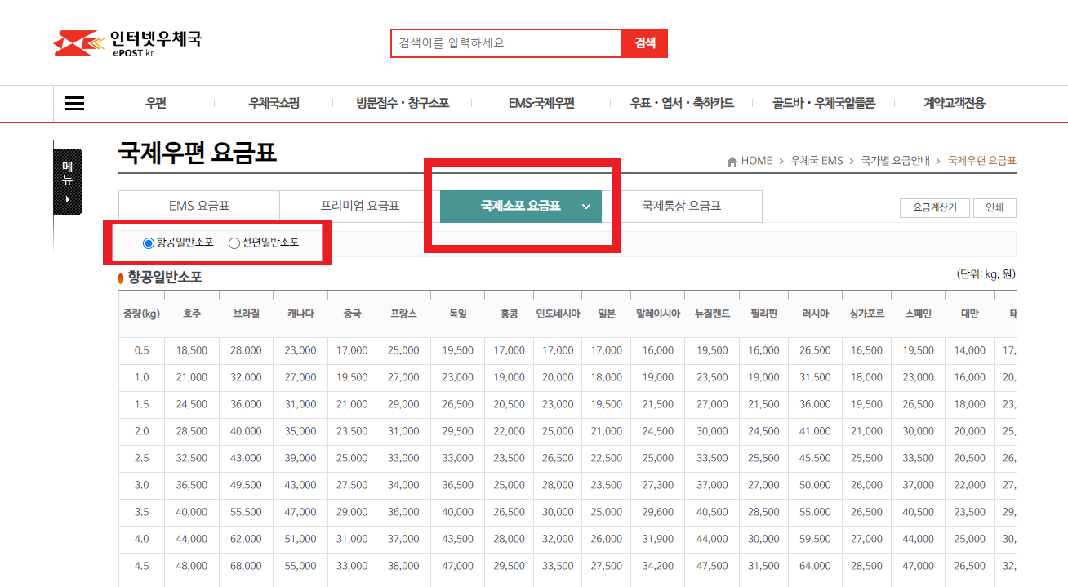
Task: Open the hamburger navigation menu
Action: point(74,103)
